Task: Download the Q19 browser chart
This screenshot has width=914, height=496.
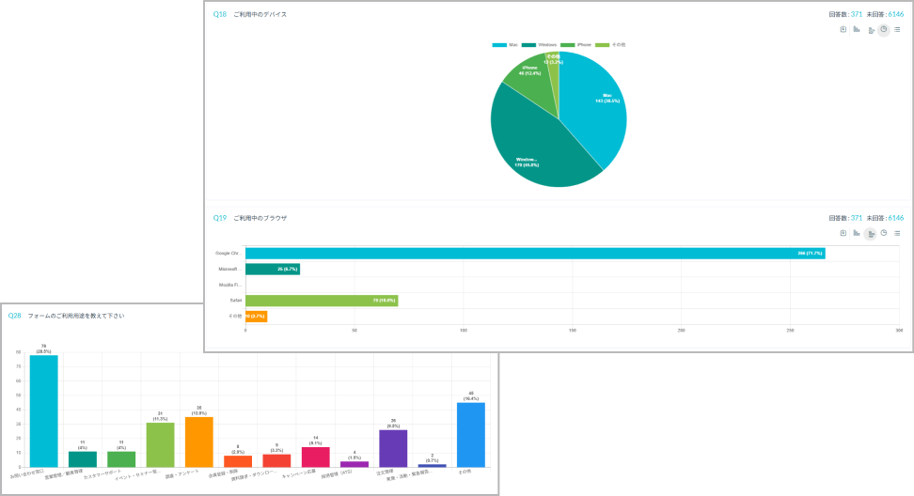Action: point(843,233)
